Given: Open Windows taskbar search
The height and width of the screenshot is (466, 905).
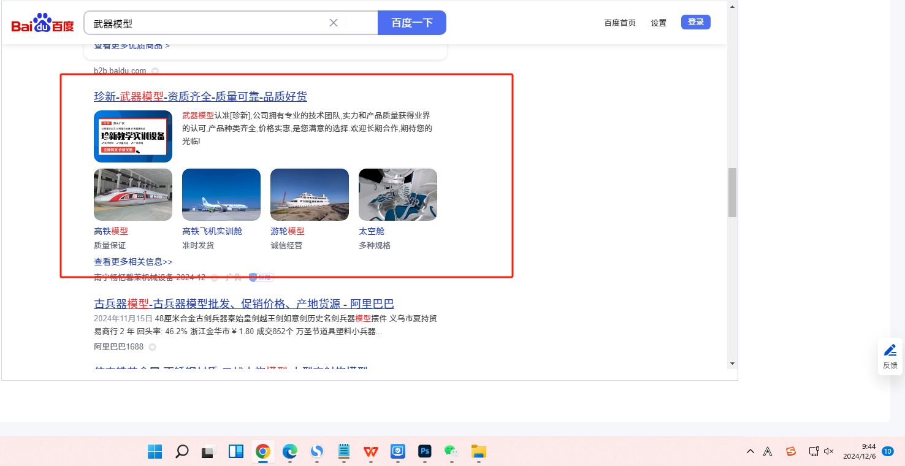Looking at the screenshot, I should 181,452.
